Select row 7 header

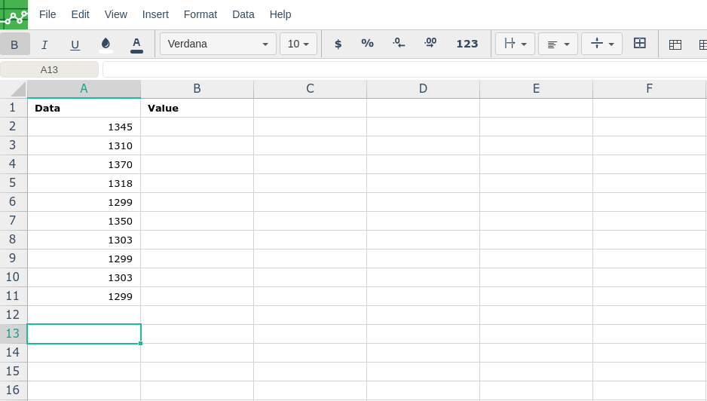[x=13, y=221]
